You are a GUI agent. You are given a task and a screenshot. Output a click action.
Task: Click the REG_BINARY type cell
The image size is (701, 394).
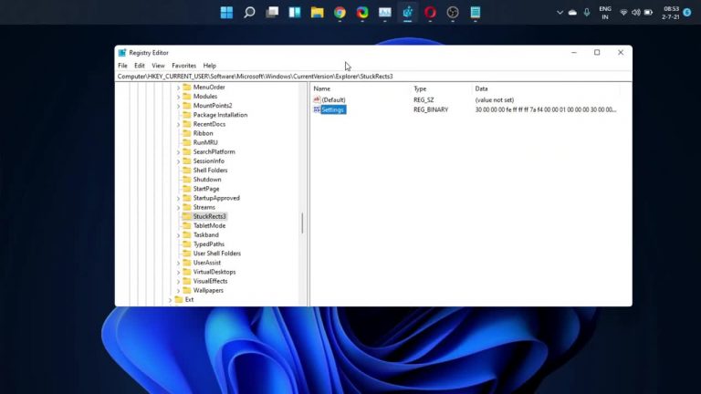(x=431, y=109)
